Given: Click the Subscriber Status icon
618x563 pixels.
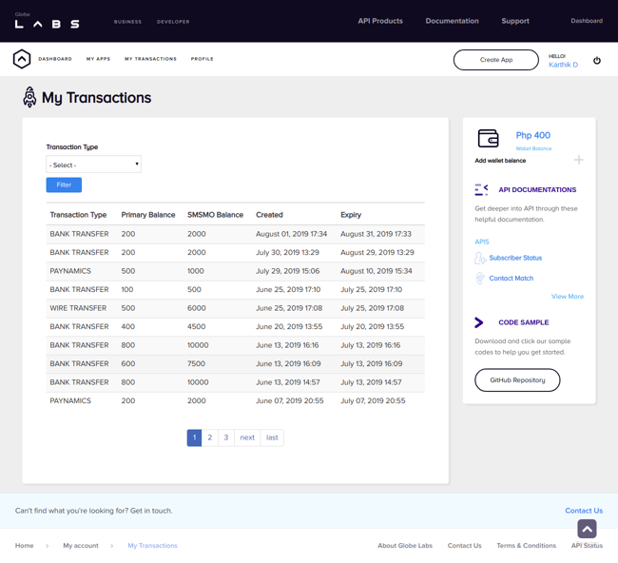Looking at the screenshot, I should (x=479, y=259).
